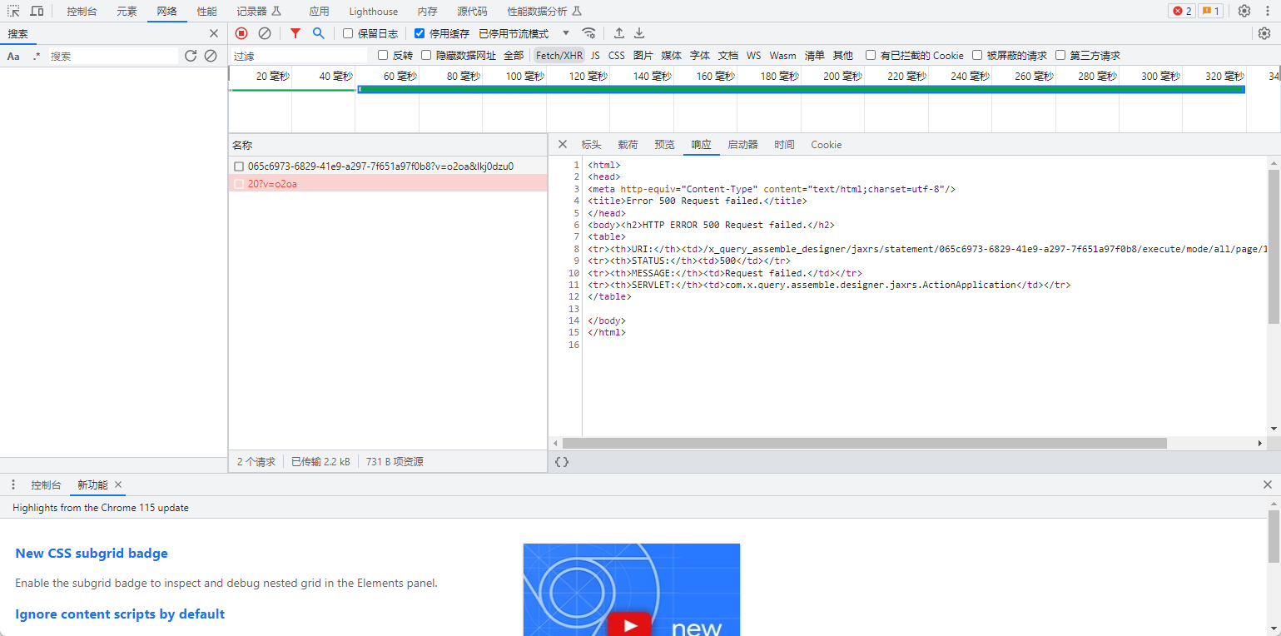Click the response pane horizontal scrollbar
1281x636 pixels.
(x=865, y=444)
